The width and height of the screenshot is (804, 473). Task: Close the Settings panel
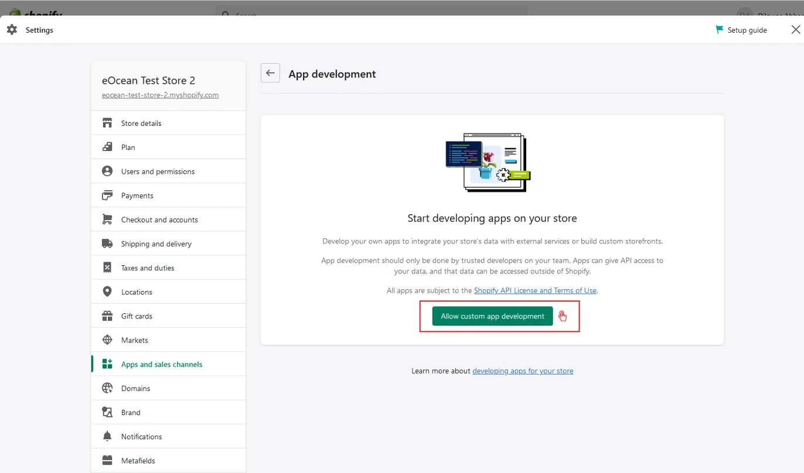(x=795, y=30)
